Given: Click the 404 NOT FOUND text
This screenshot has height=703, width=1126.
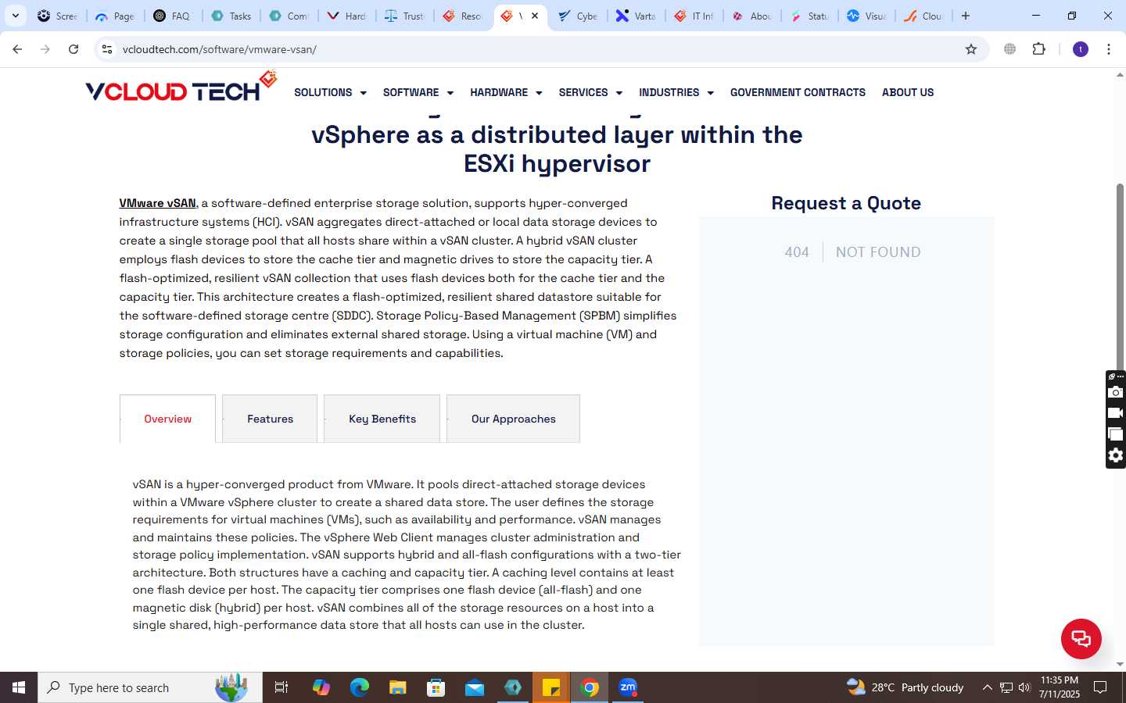Looking at the screenshot, I should (852, 252).
